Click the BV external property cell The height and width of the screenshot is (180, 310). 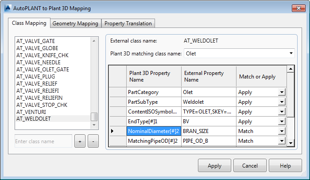[209, 121]
